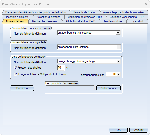This screenshot has height=135, width=150.
Task: Click the Par défaut button
Action: [22, 88]
